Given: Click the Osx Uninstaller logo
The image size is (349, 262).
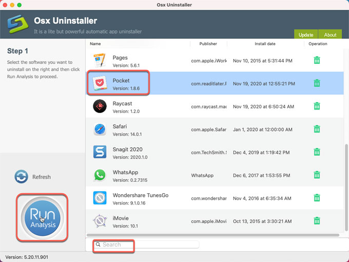Looking at the screenshot, I should 18,24.
